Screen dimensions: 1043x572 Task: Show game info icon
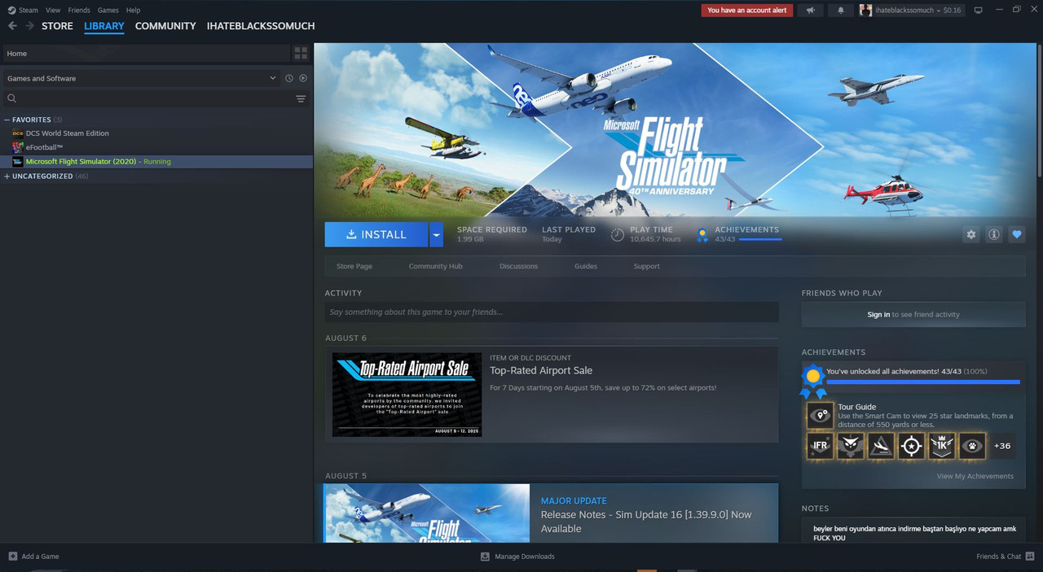[x=993, y=234]
